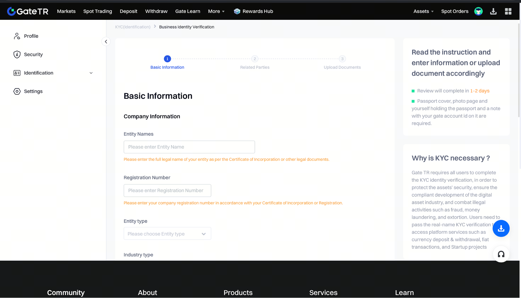Open Spot Orders link

[x=455, y=11]
